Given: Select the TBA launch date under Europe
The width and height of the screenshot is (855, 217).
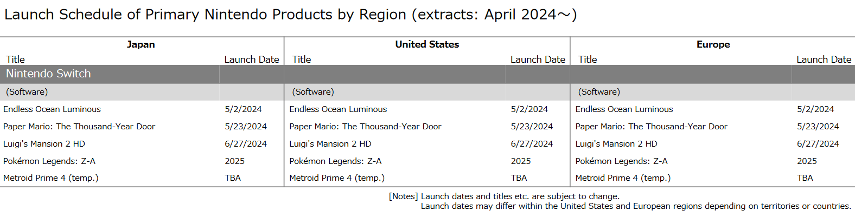Looking at the screenshot, I should pos(805,178).
